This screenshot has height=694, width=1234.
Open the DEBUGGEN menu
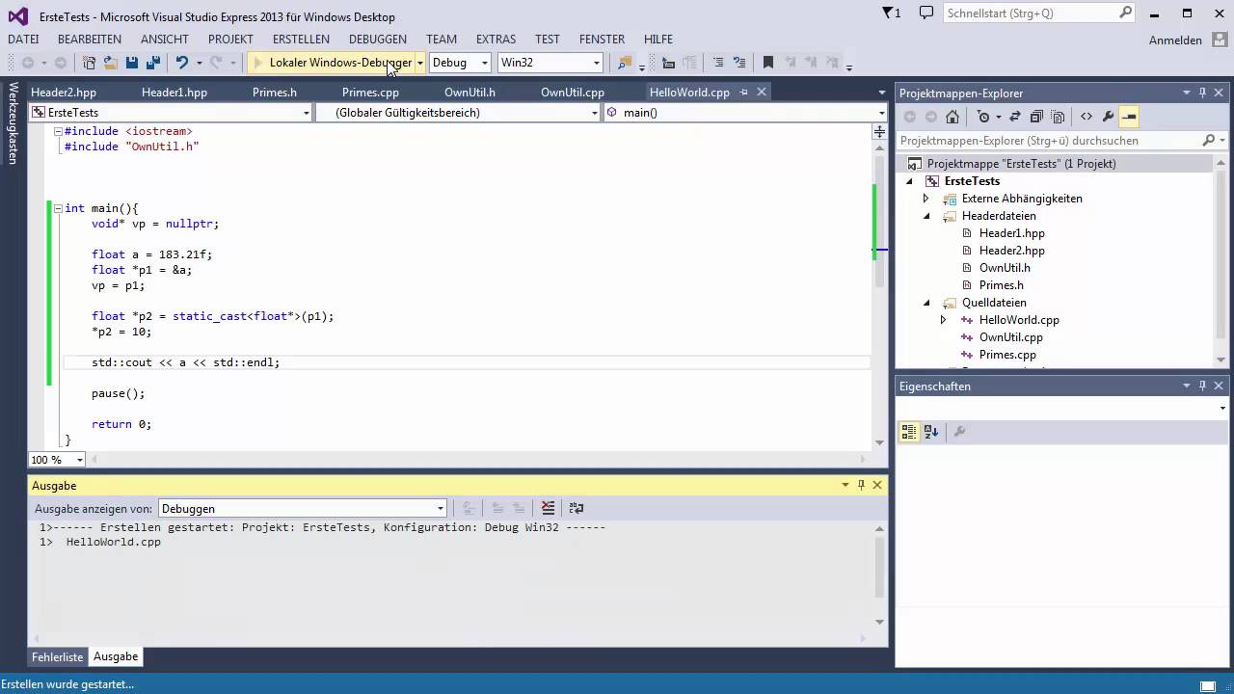click(x=378, y=39)
